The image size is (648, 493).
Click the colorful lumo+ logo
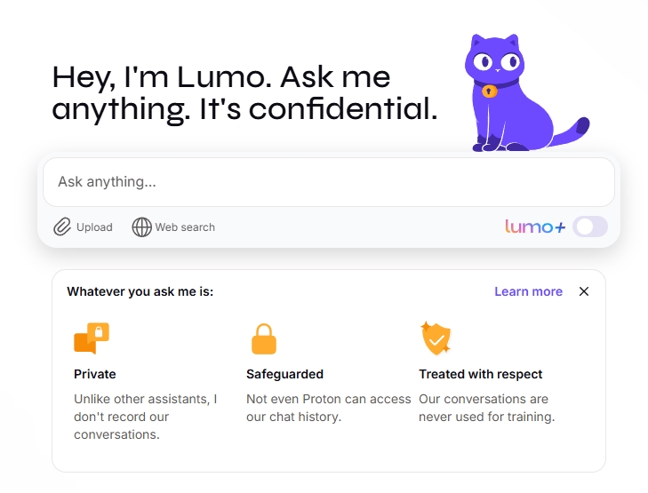coord(535,227)
